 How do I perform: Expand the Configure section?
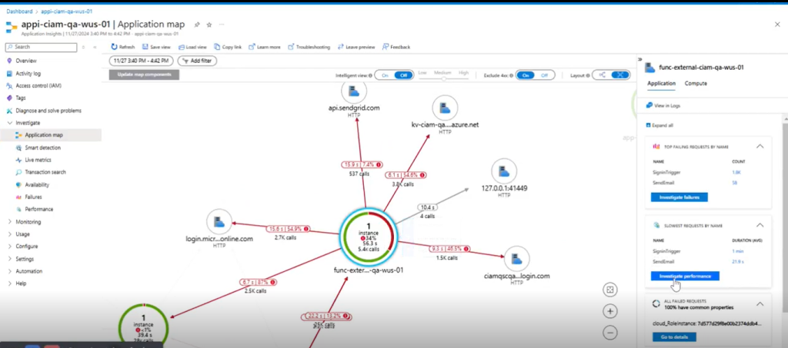(26, 246)
